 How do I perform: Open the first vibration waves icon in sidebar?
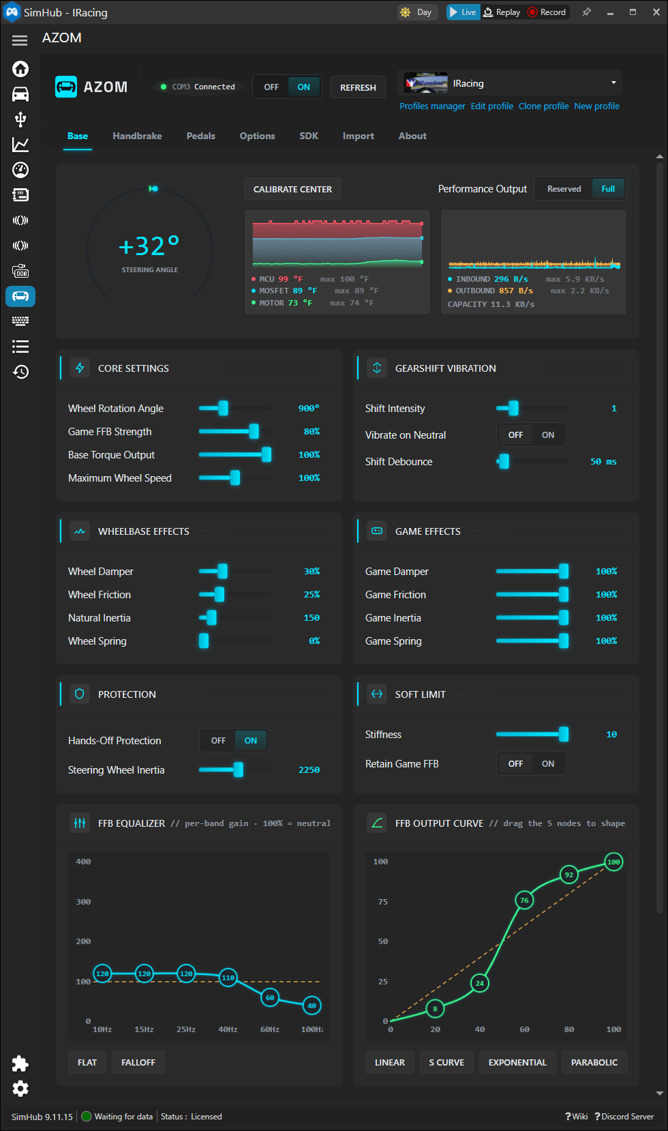[20, 220]
